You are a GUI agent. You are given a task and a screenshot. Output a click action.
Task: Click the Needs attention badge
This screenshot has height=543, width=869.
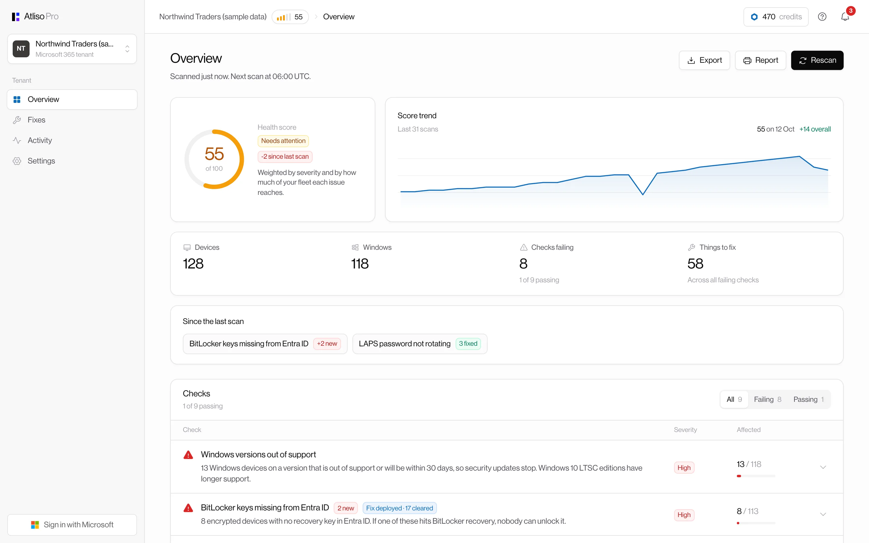(x=283, y=141)
